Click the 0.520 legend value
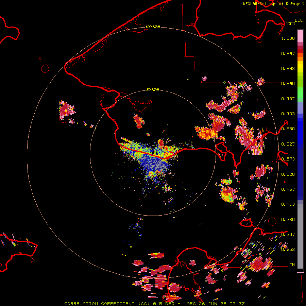Image resolution: width=306 pixels, height=306 pixels. [x=288, y=174]
